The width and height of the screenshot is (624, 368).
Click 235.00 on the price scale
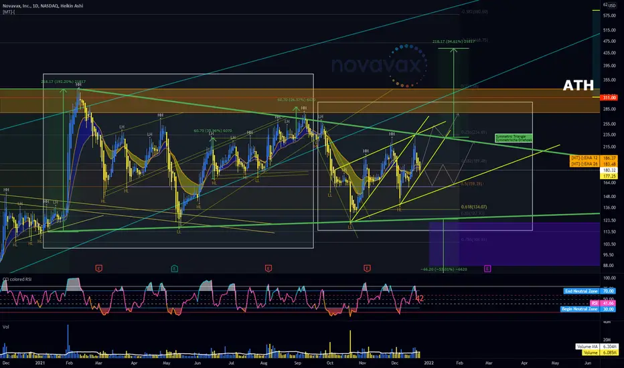pos(609,134)
